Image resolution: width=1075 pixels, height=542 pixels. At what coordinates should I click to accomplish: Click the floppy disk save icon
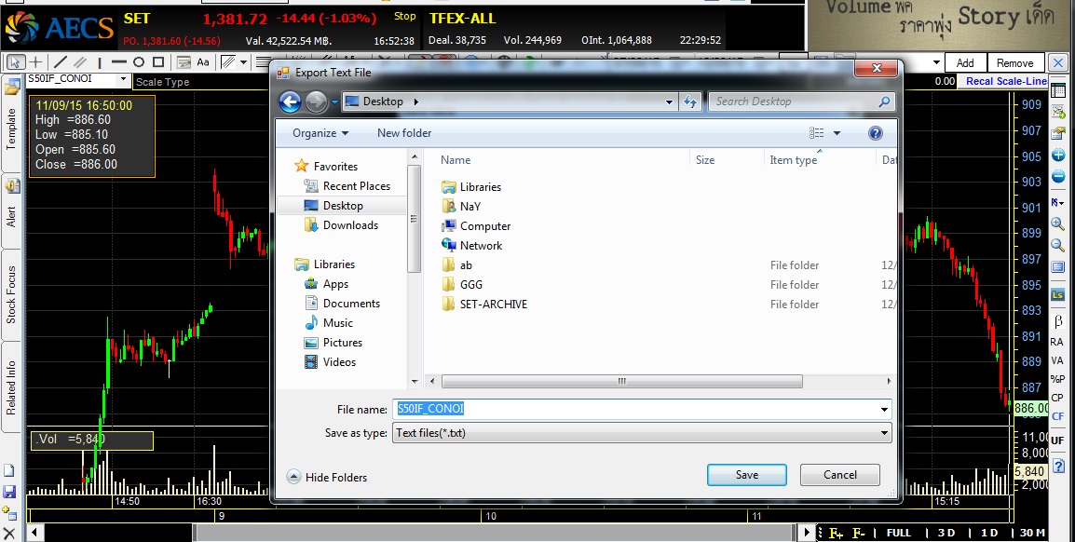coord(9,492)
